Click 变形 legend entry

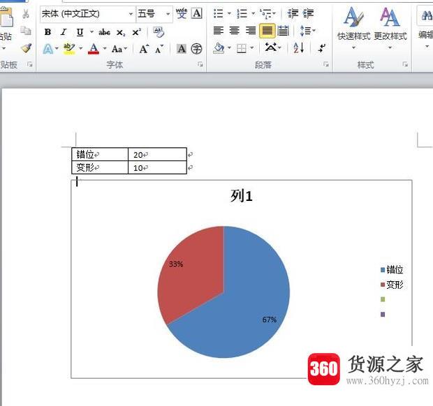coord(392,285)
